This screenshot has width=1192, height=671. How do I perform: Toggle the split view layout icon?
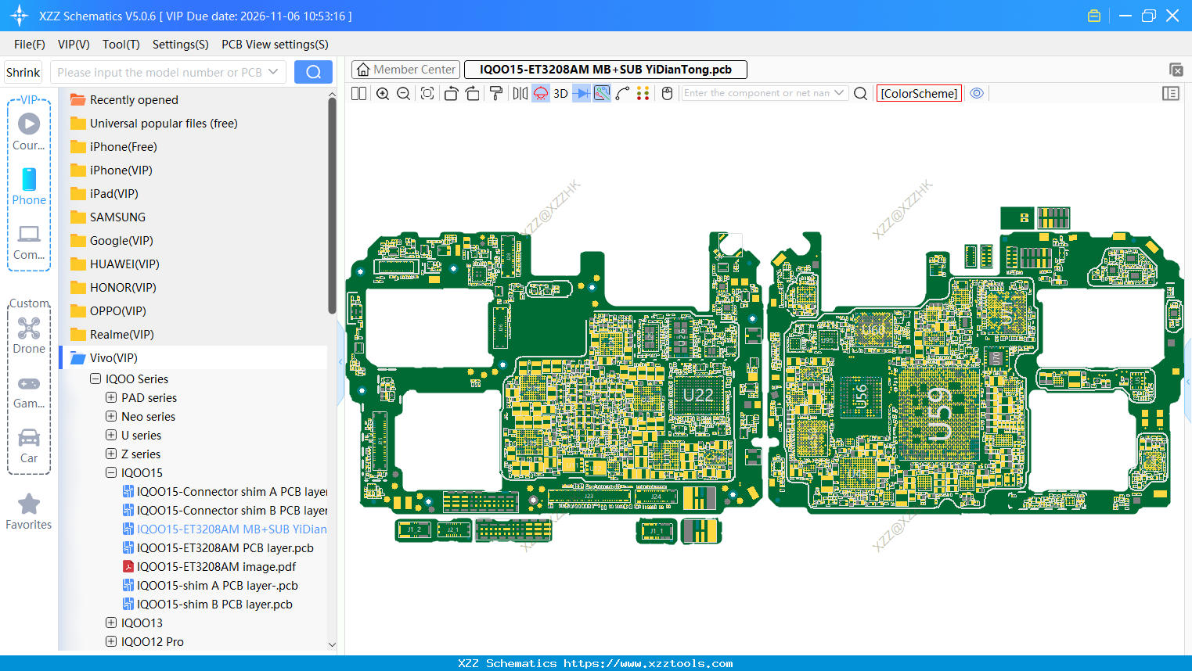(358, 94)
